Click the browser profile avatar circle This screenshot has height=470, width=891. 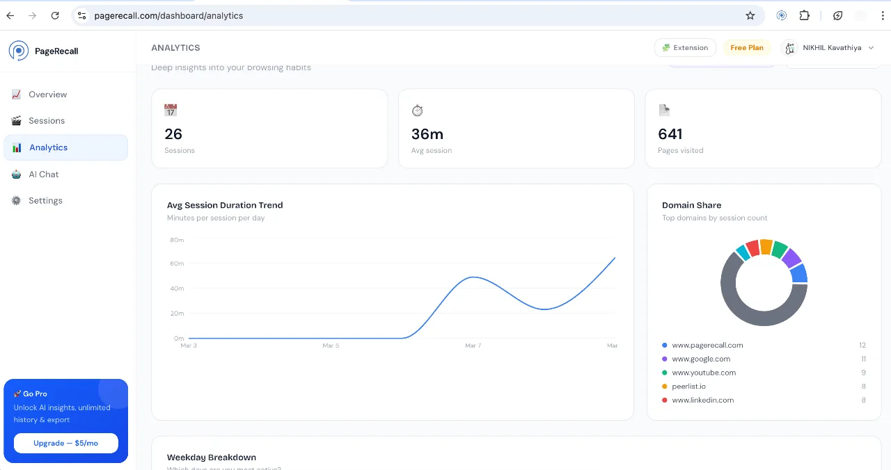click(x=860, y=15)
